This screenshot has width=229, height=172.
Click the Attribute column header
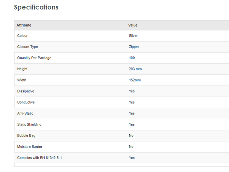(x=24, y=25)
